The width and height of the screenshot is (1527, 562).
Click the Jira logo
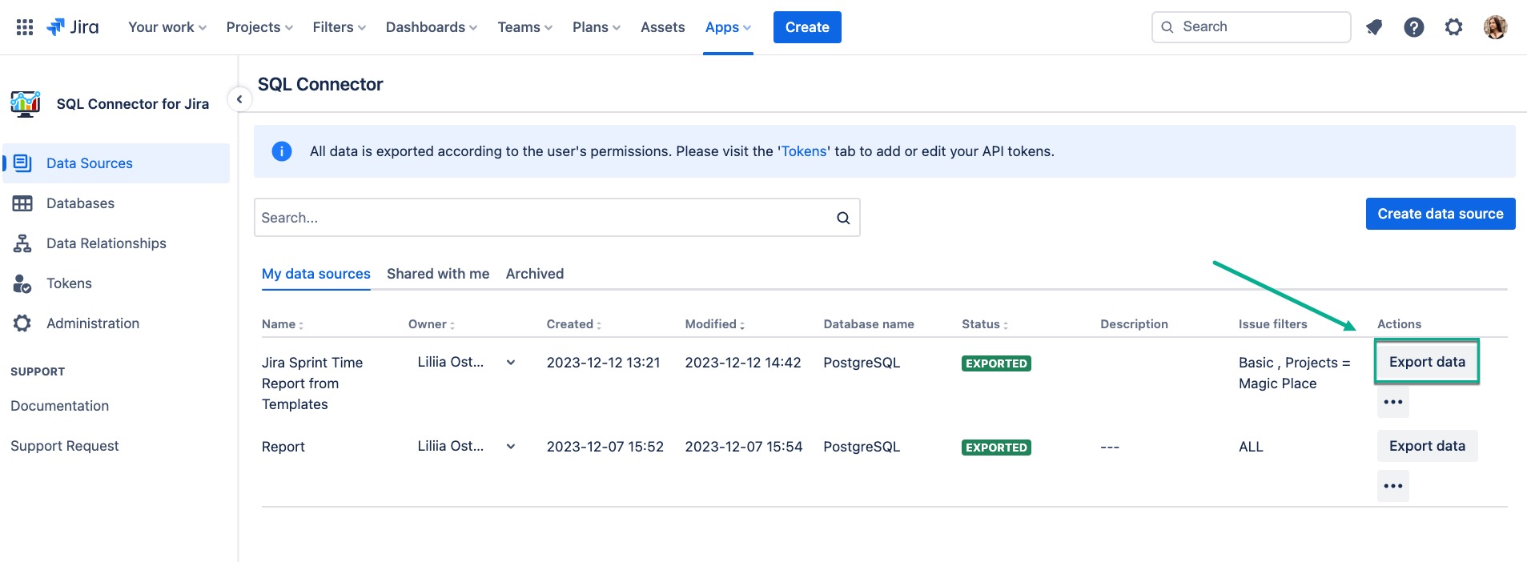73,27
